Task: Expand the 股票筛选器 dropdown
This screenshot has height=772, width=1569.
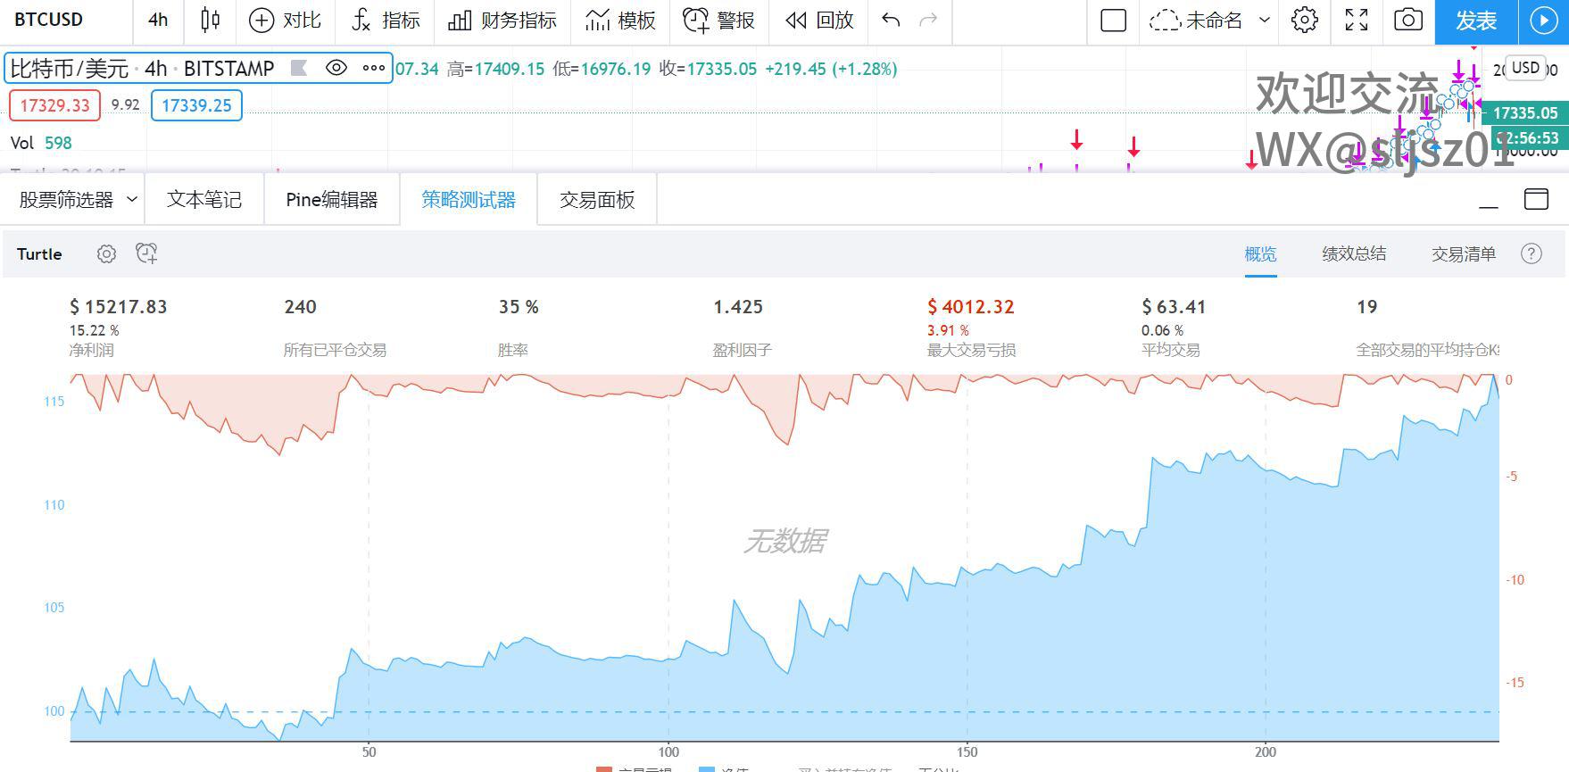Action: point(131,199)
